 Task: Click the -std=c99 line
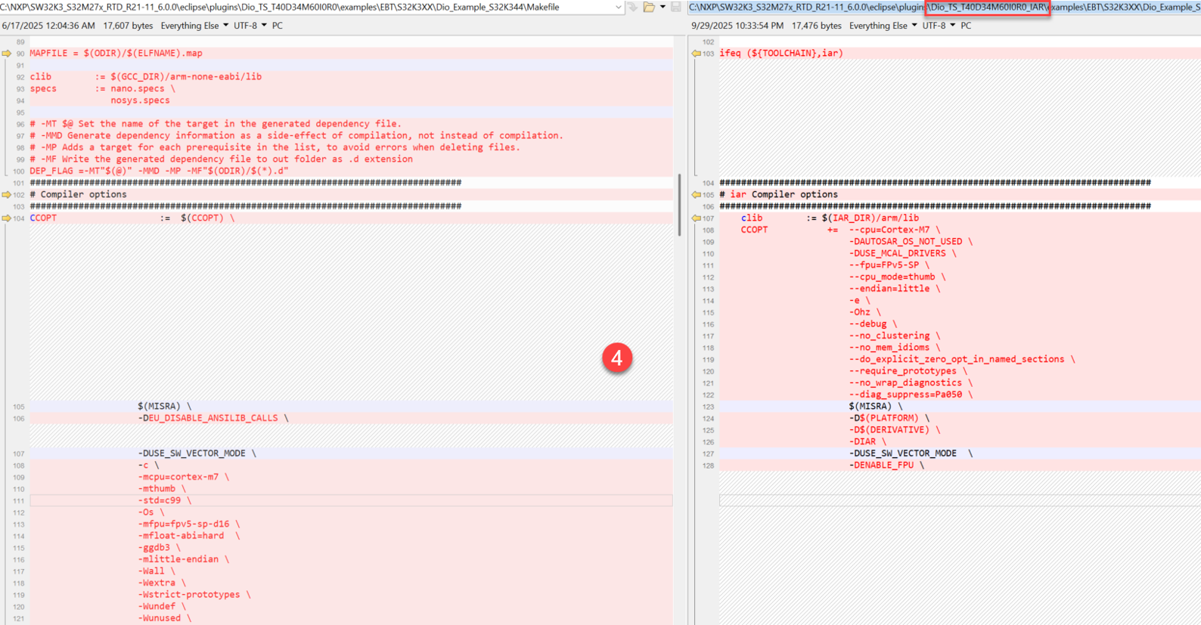[x=164, y=500]
